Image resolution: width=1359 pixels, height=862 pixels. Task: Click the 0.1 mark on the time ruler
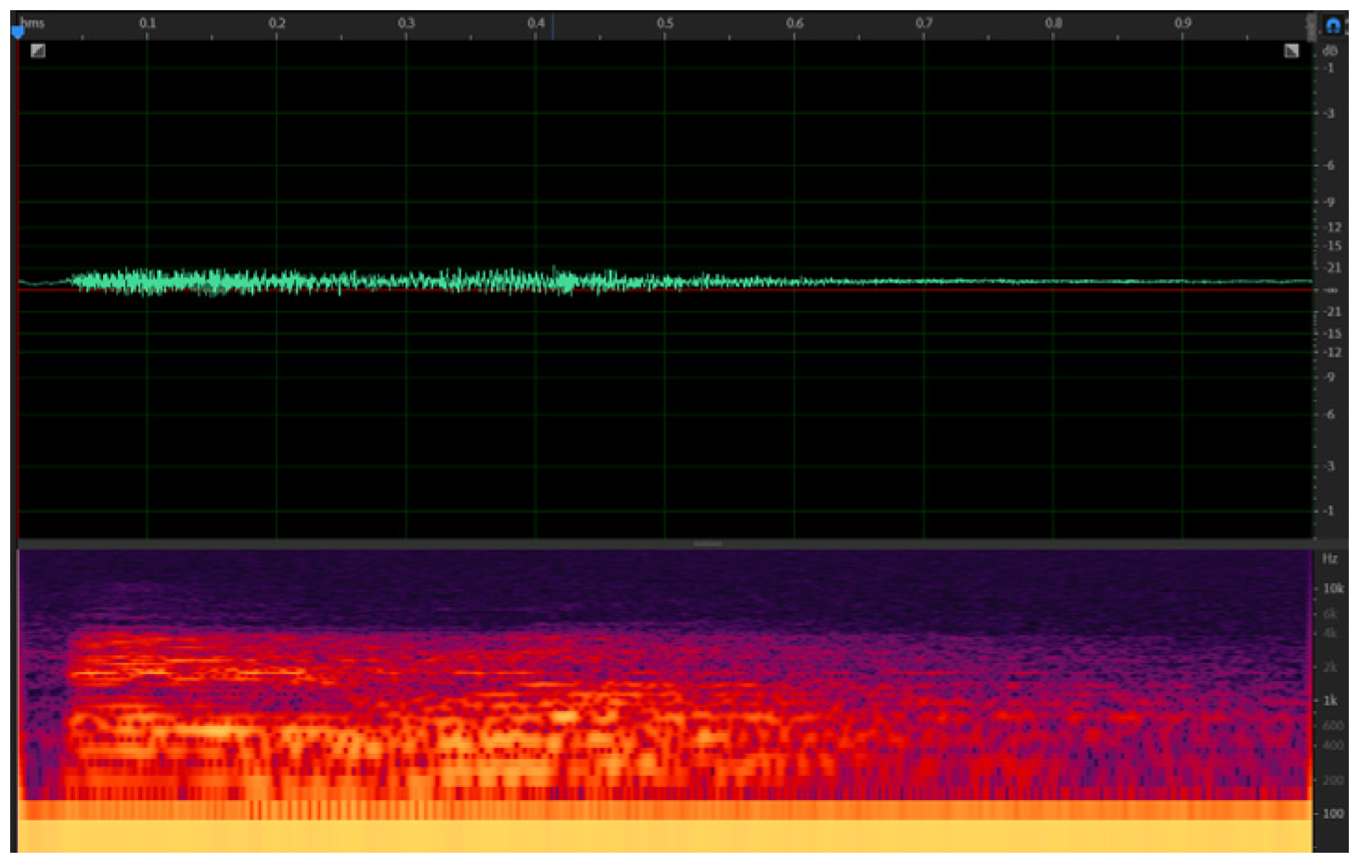coord(147,22)
